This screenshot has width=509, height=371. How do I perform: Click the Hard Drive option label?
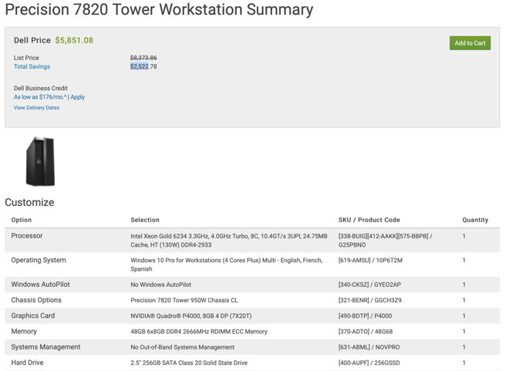tap(27, 363)
